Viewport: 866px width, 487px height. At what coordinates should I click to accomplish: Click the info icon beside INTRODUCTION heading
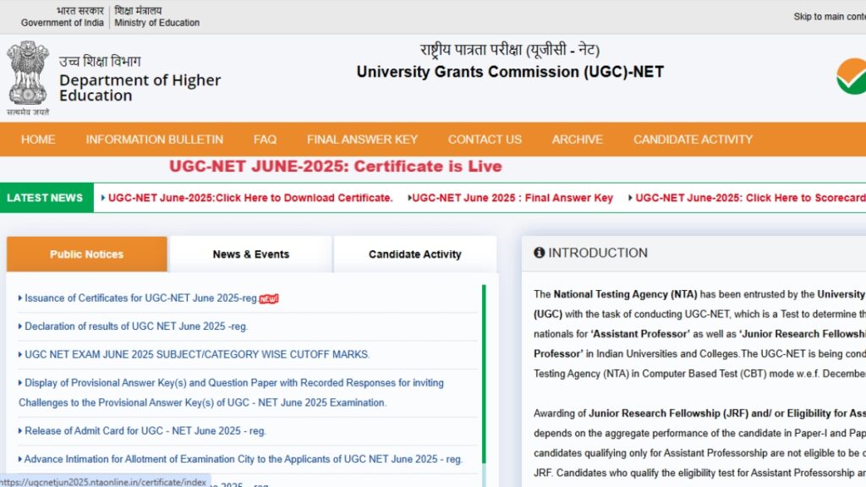(541, 252)
